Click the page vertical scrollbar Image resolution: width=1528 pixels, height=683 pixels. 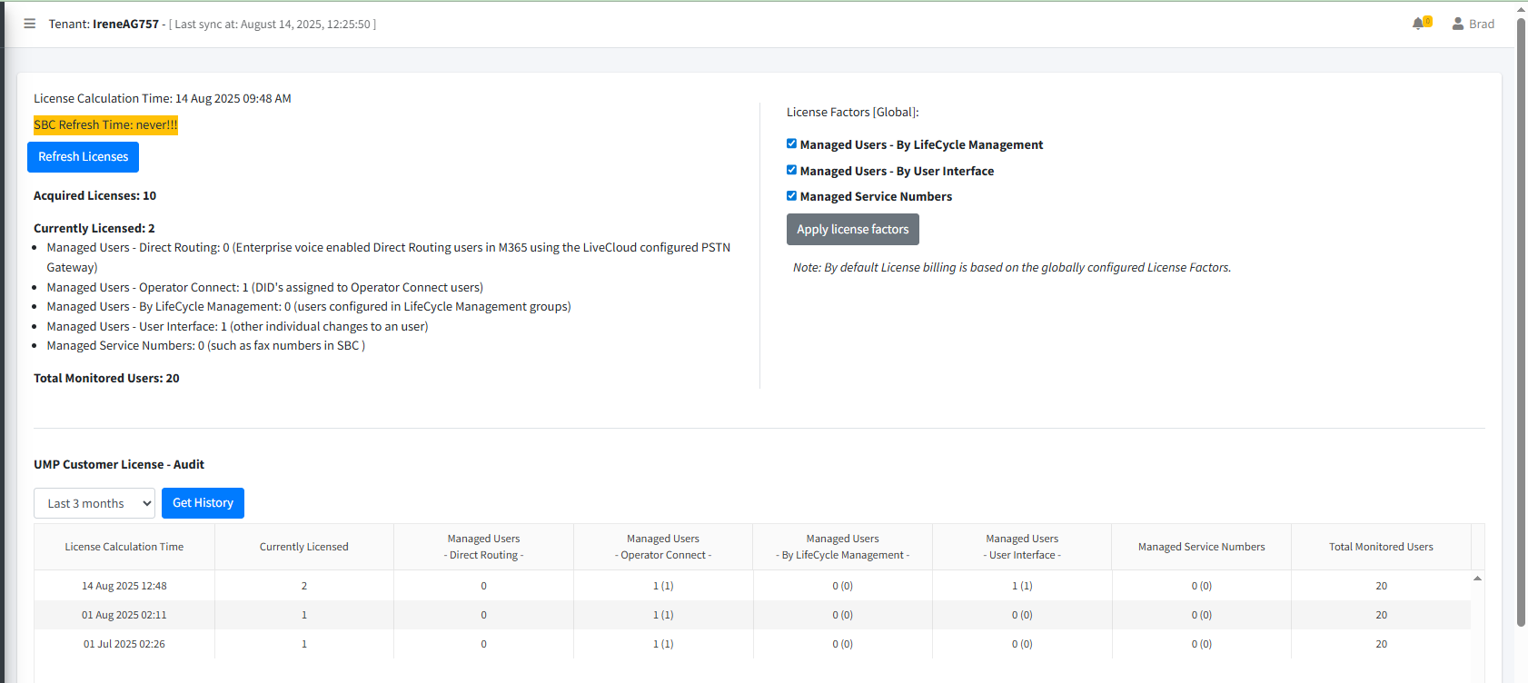[x=1522, y=322]
